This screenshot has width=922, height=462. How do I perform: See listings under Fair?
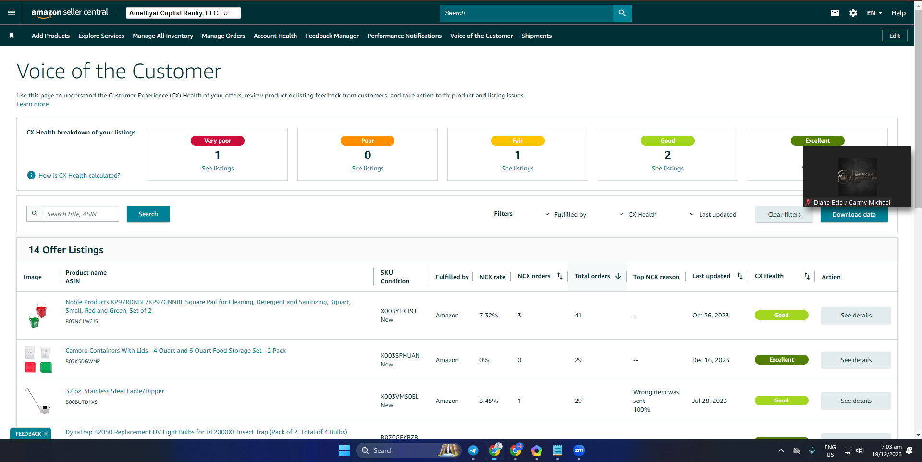pyautogui.click(x=517, y=169)
